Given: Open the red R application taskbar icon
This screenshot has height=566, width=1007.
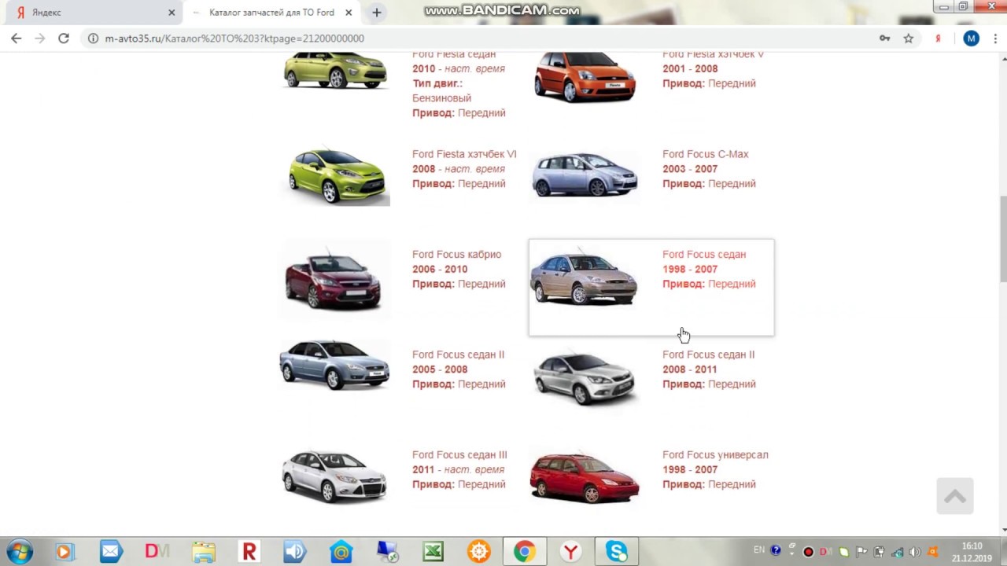Looking at the screenshot, I should (249, 552).
